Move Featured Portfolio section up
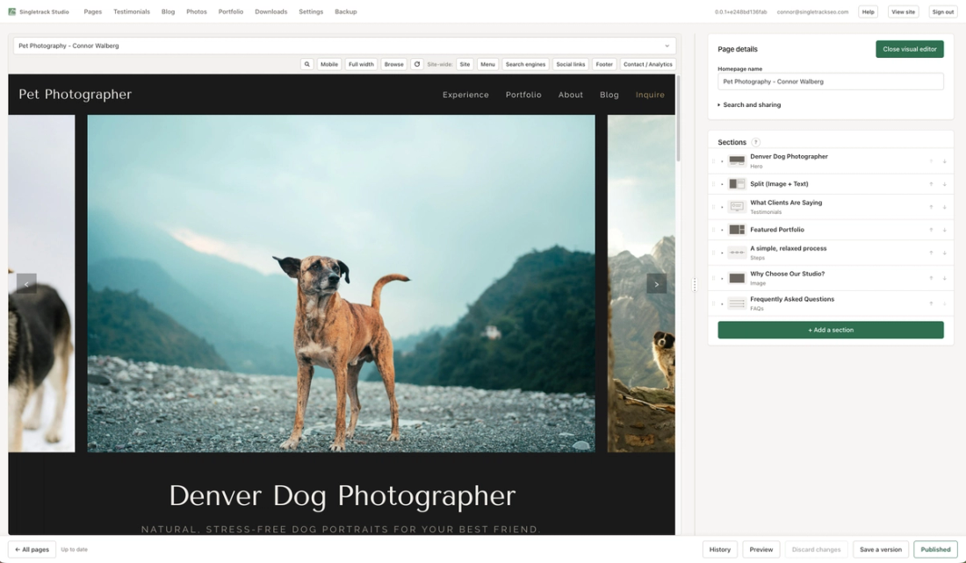The height and width of the screenshot is (563, 966). coord(931,230)
